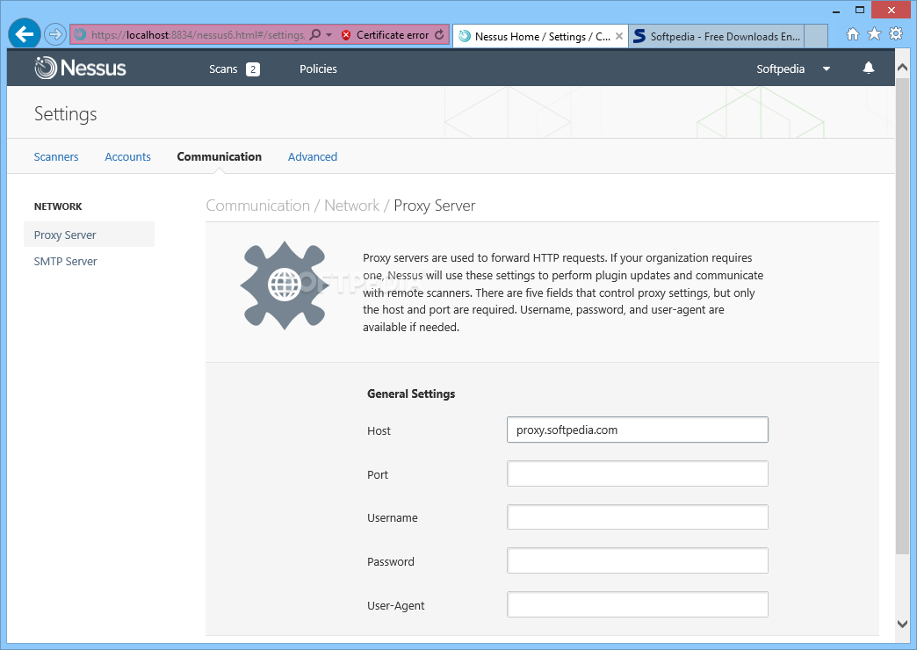Click the browser Home icon

coord(853,34)
